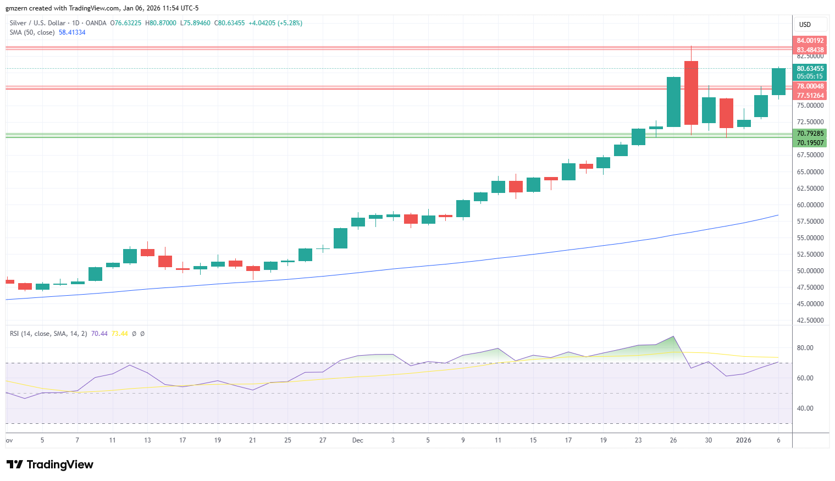Open the USD currency selector
Screen dimensions: 835x481
pos(810,24)
